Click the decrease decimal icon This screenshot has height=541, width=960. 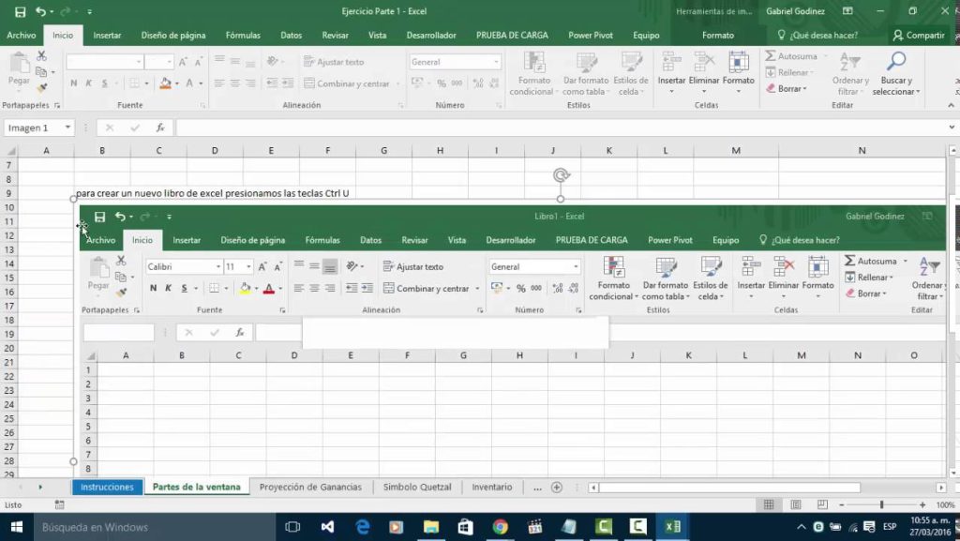point(493,83)
